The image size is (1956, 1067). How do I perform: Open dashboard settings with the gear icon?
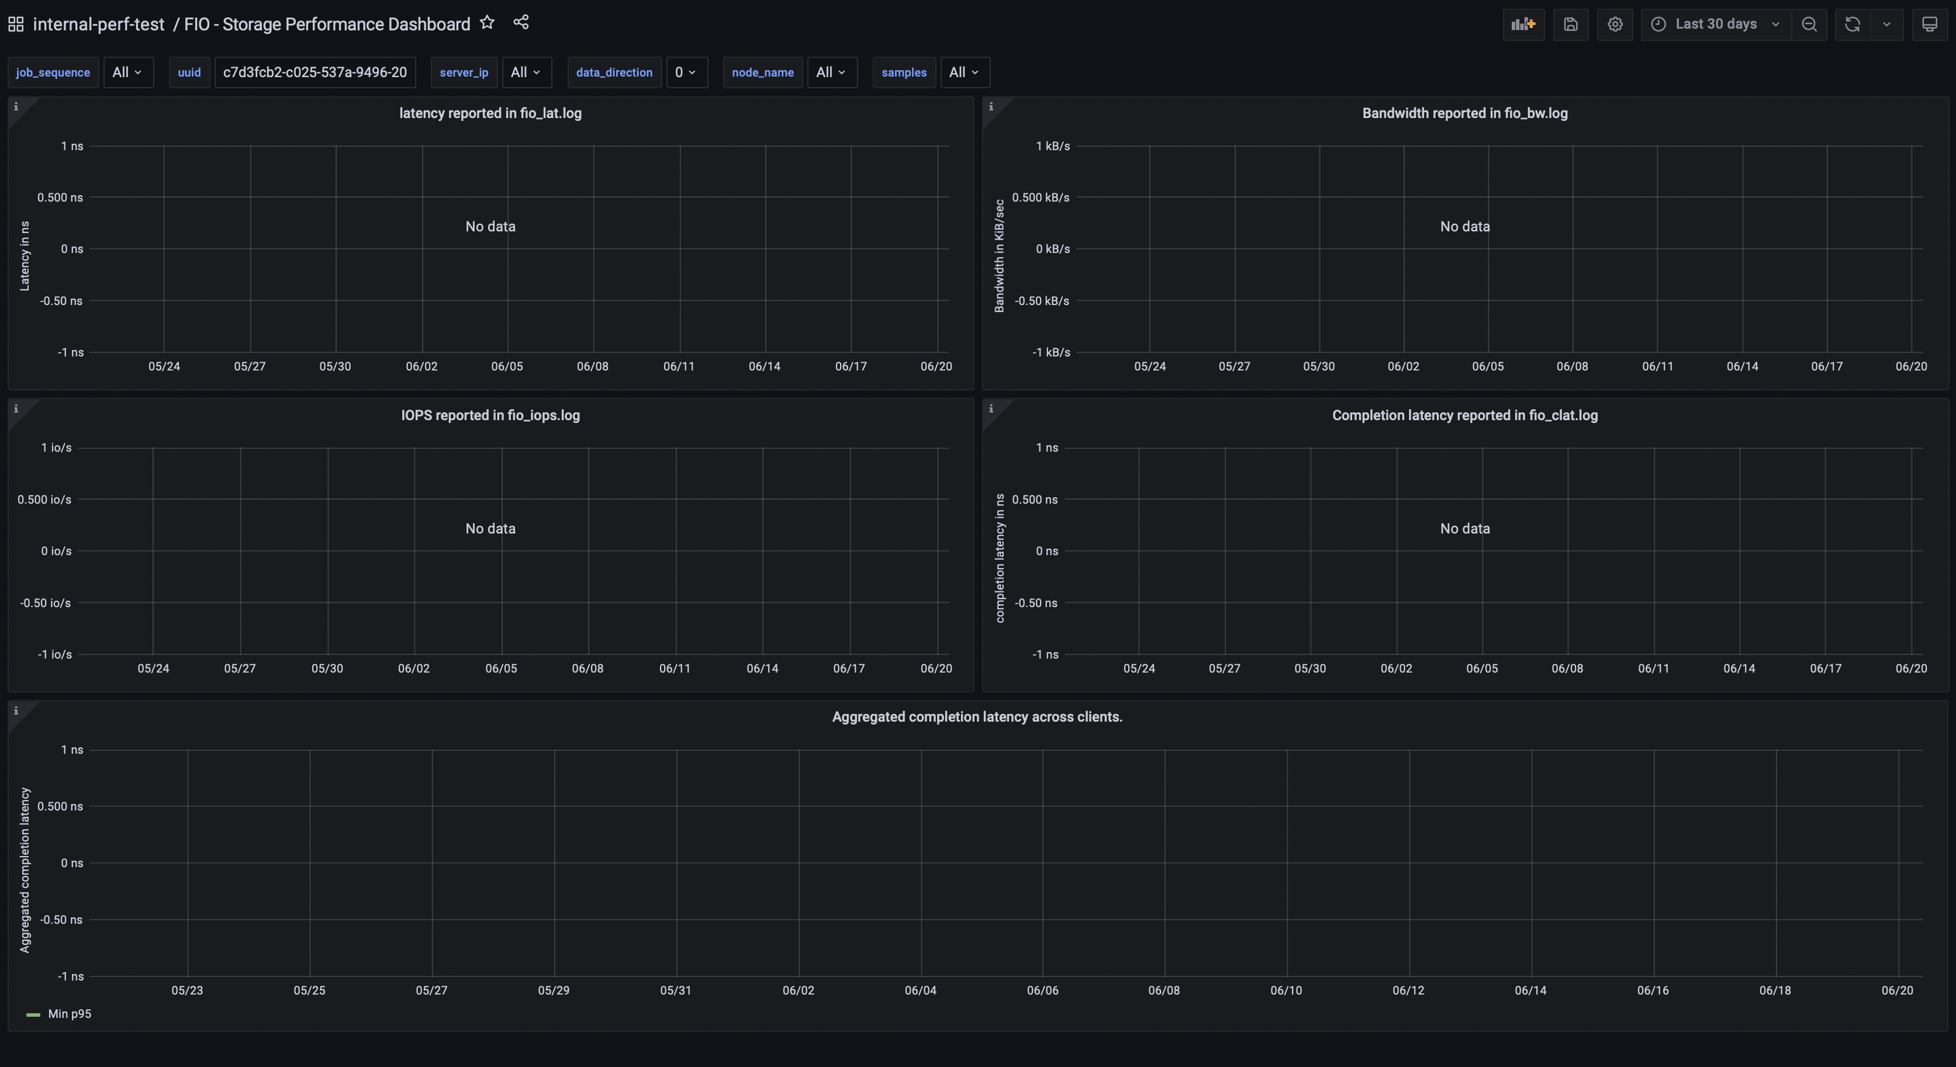(x=1615, y=25)
